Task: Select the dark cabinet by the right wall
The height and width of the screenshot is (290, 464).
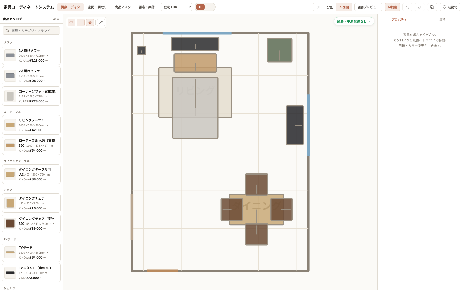Action: pyautogui.click(x=295, y=125)
